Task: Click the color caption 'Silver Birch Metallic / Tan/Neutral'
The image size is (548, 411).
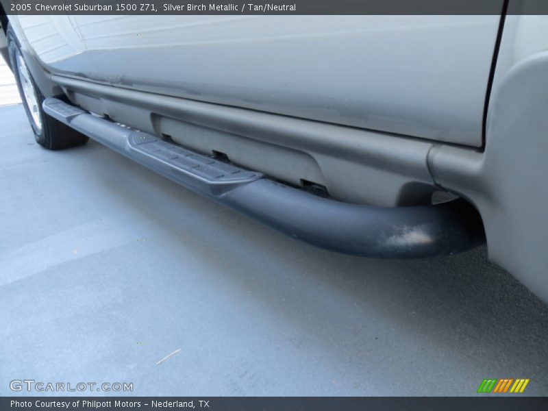Action: 229,8
